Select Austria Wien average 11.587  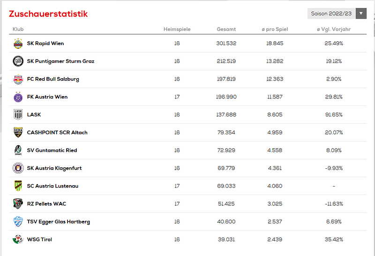click(x=275, y=97)
